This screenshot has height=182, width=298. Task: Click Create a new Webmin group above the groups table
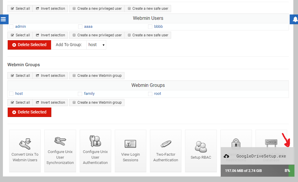click(x=97, y=76)
